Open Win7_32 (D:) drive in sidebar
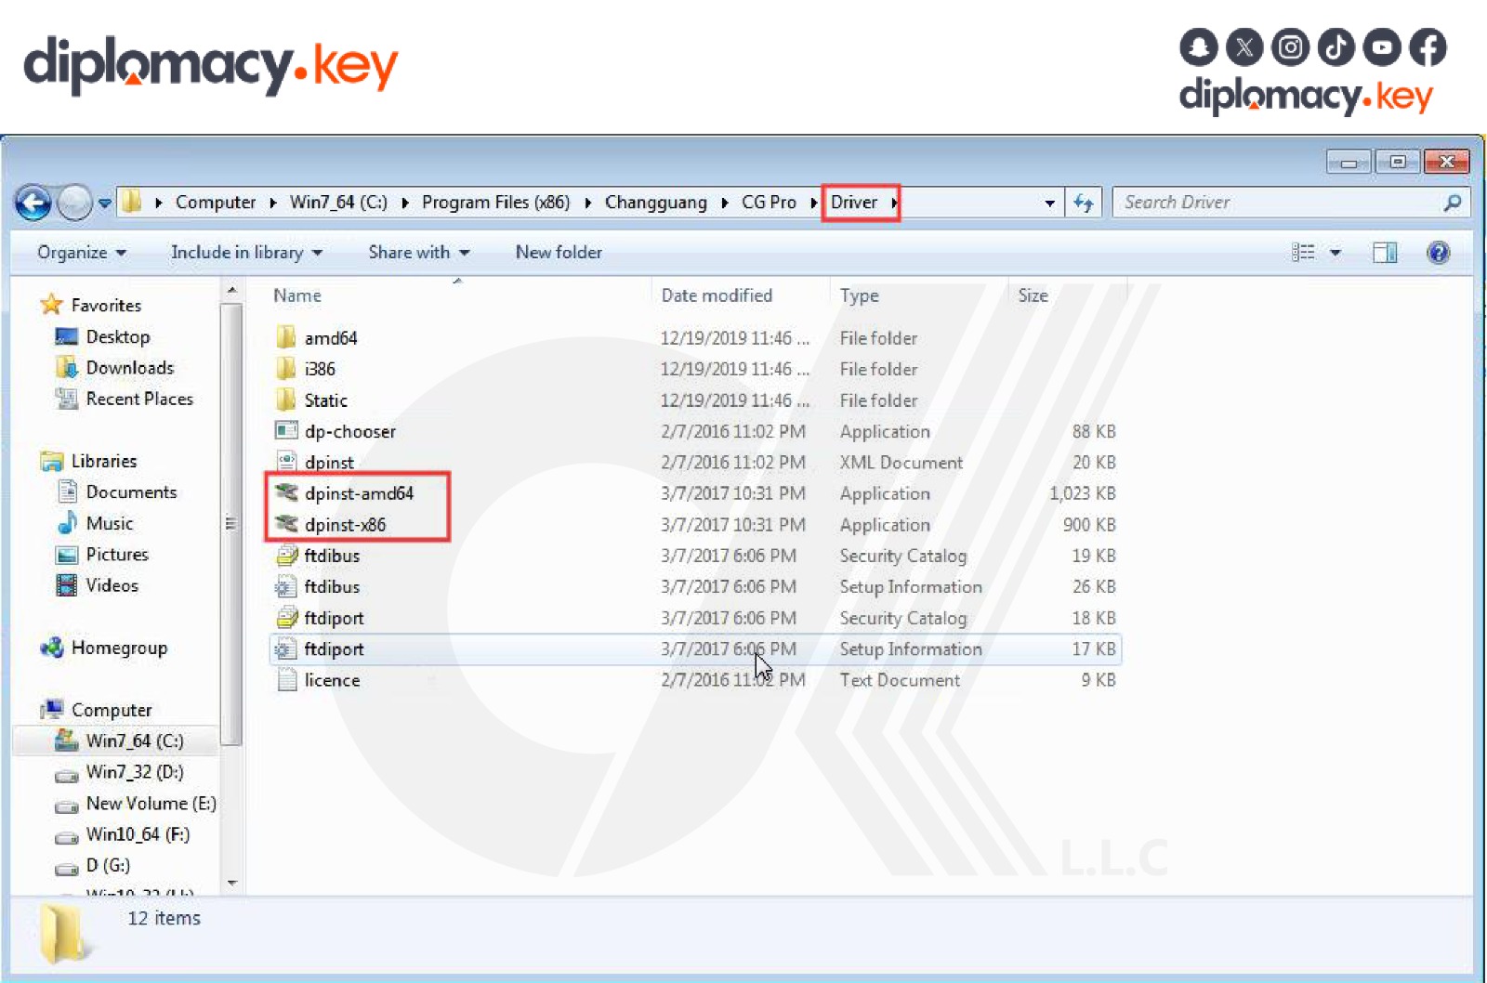 (134, 772)
